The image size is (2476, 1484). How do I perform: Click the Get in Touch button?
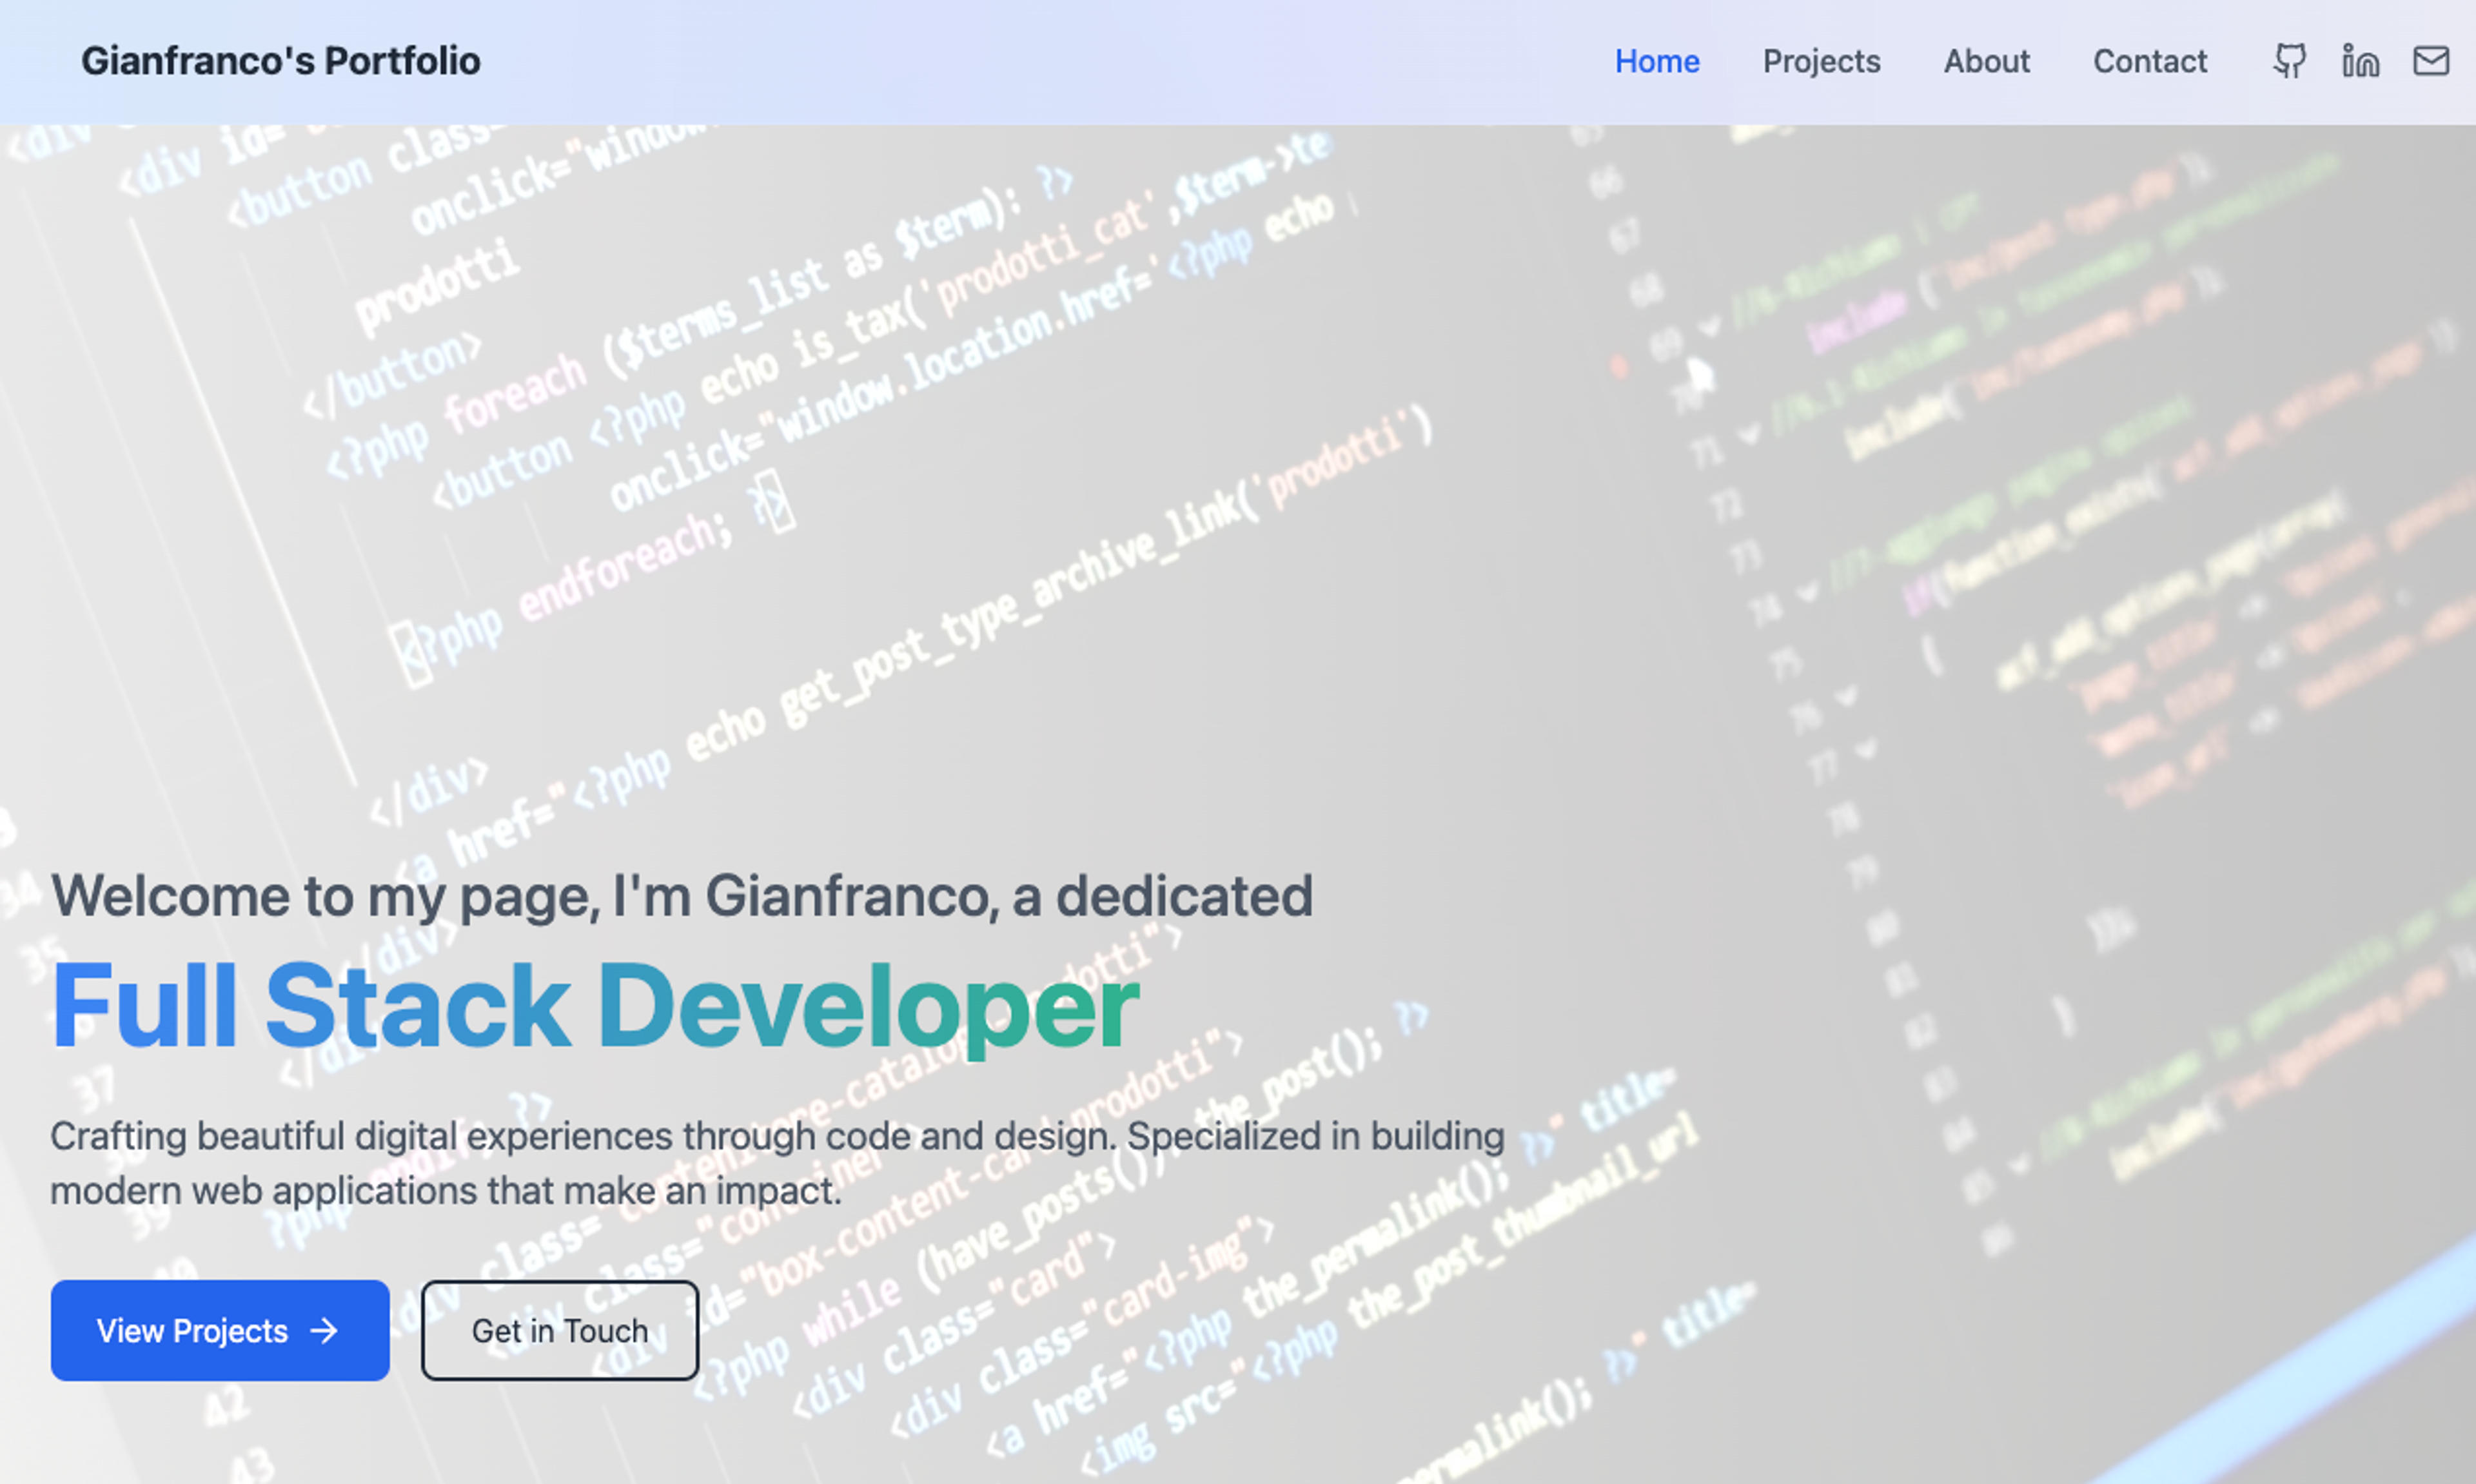[x=560, y=1331]
